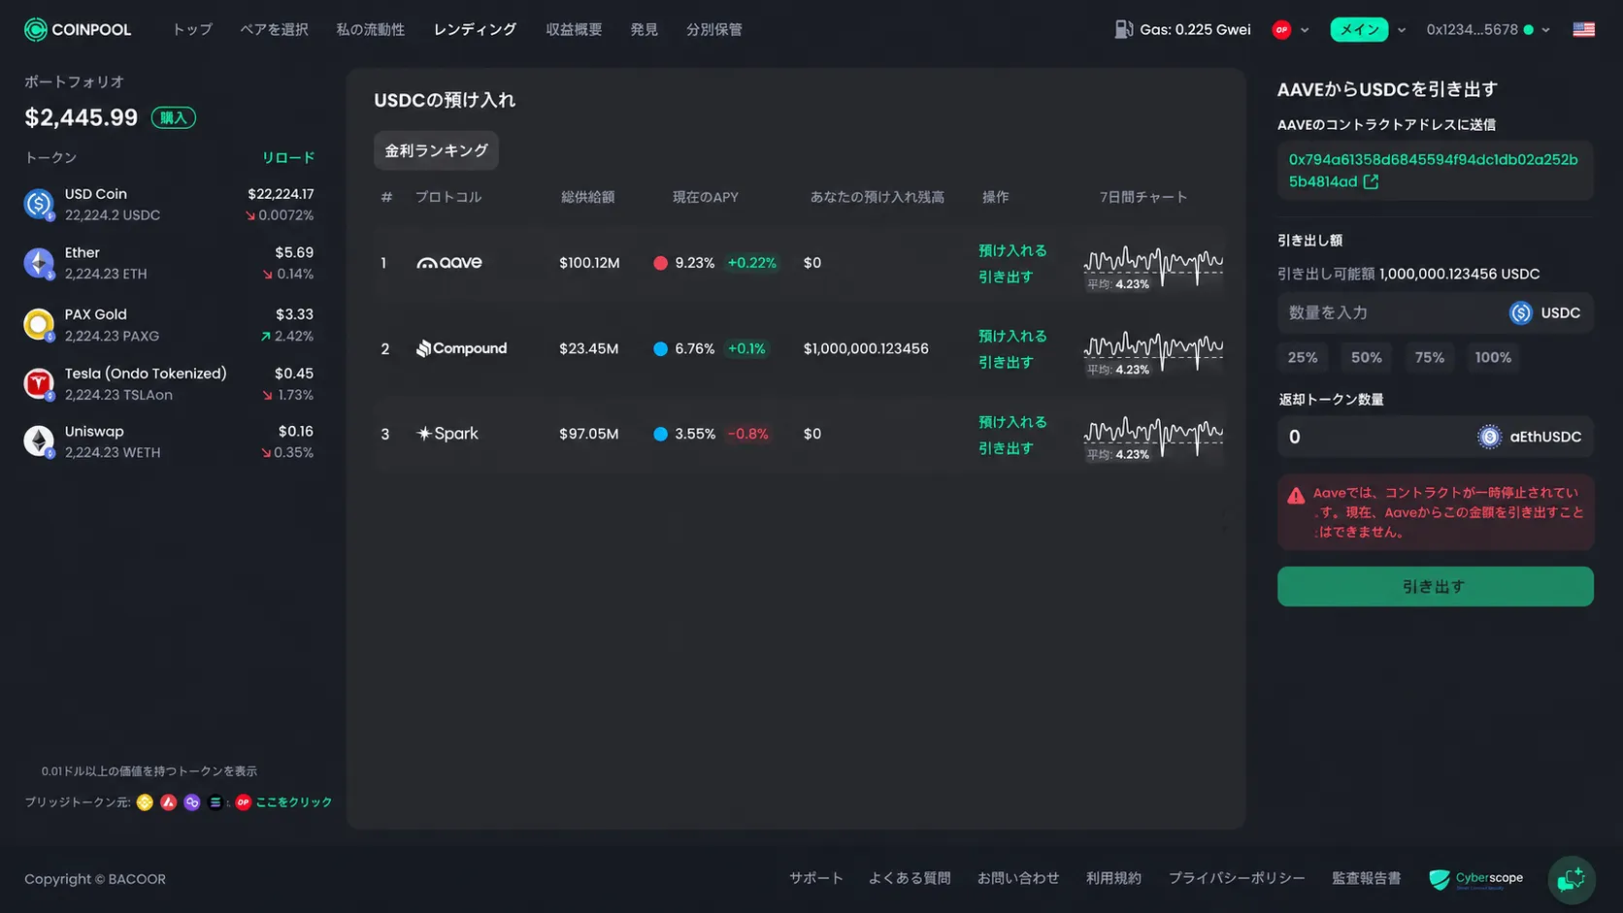Expand the wallet address dropdown arrow
Image resolution: width=1623 pixels, height=913 pixels.
tap(1545, 30)
